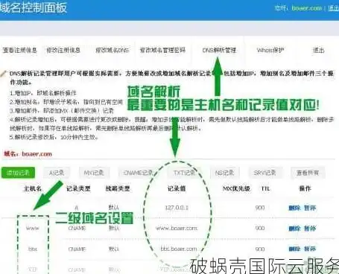This screenshot has height=274, width=339.
Task: Click the bbs host name cell
Action: [x=33, y=249]
